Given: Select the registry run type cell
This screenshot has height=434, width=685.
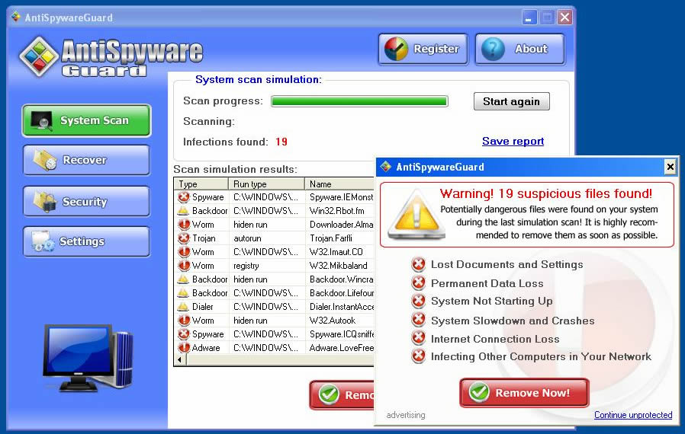Looking at the screenshot, I should click(x=246, y=266).
